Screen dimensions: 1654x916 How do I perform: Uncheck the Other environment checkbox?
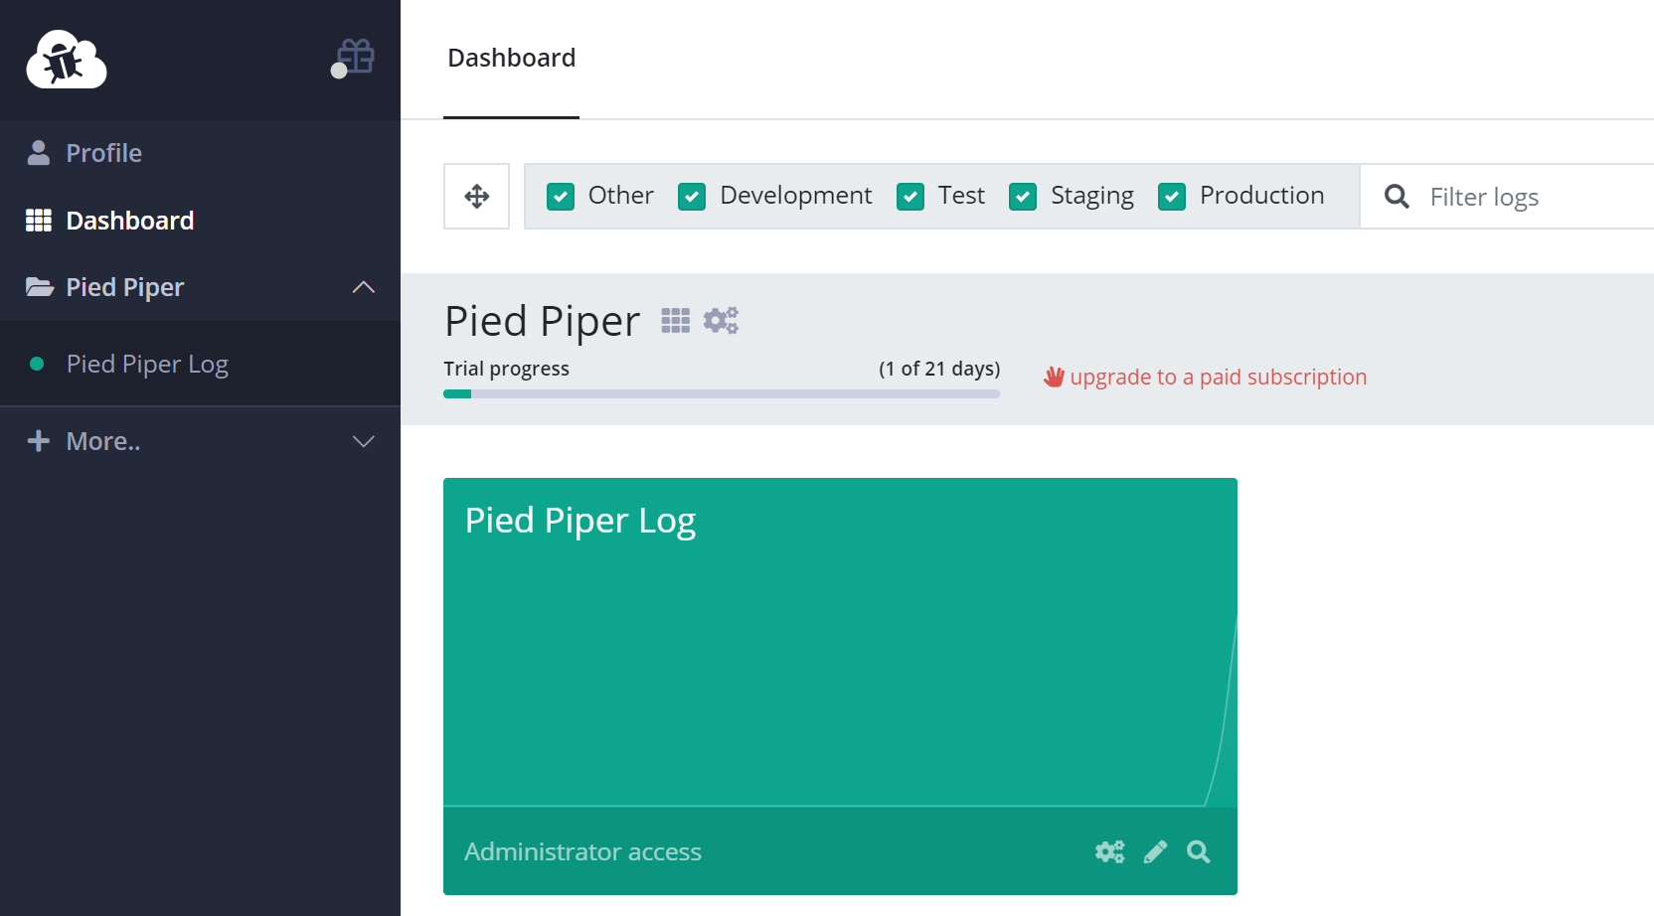tap(561, 197)
